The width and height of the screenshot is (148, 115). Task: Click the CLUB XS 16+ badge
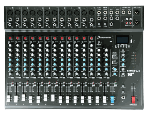[x=133, y=73]
